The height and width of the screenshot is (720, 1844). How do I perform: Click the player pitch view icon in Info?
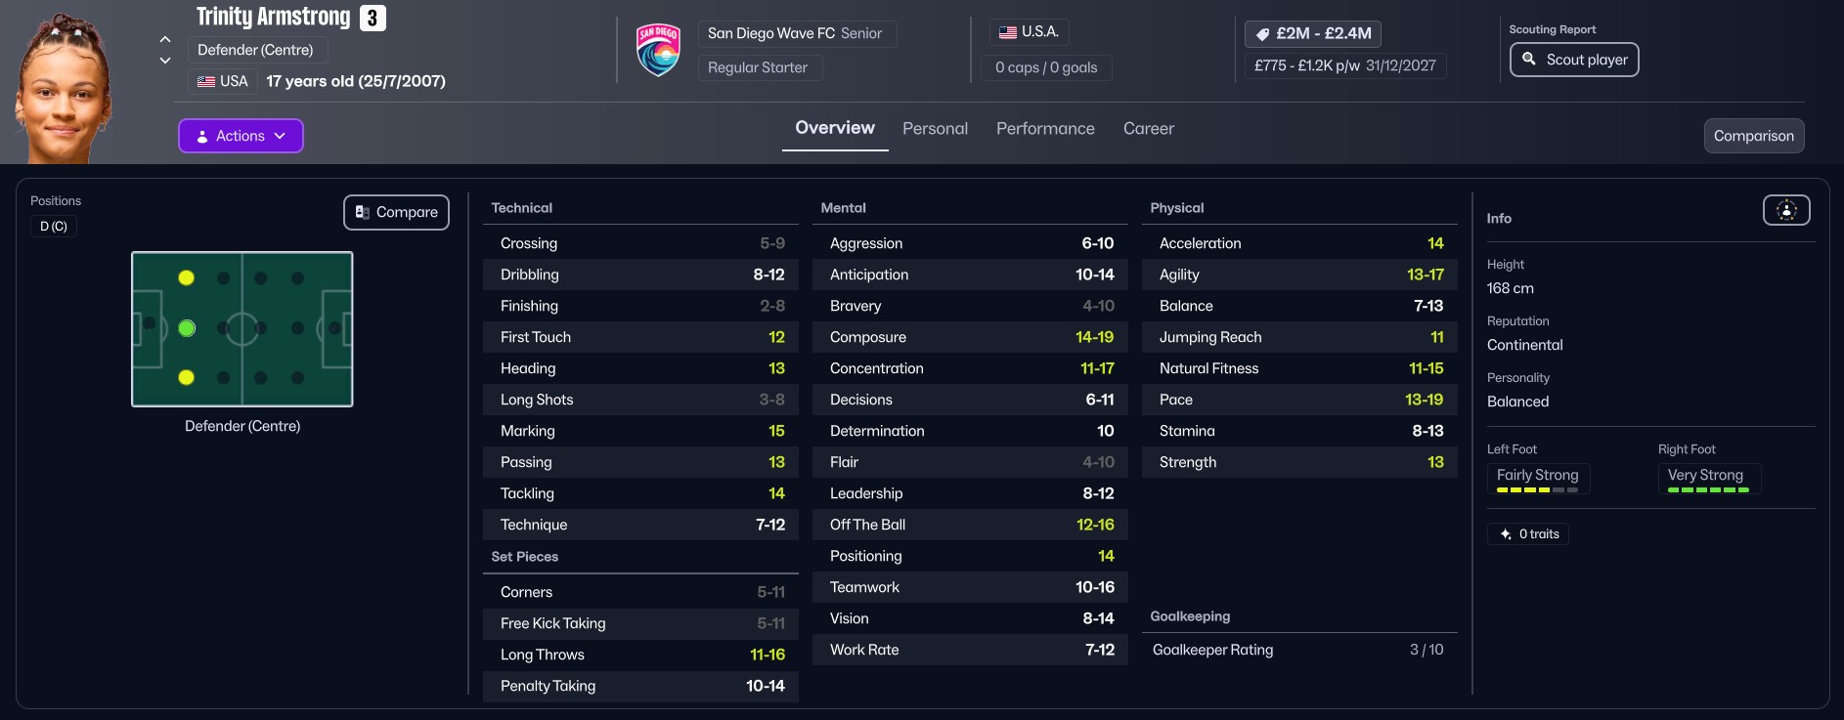point(1785,210)
